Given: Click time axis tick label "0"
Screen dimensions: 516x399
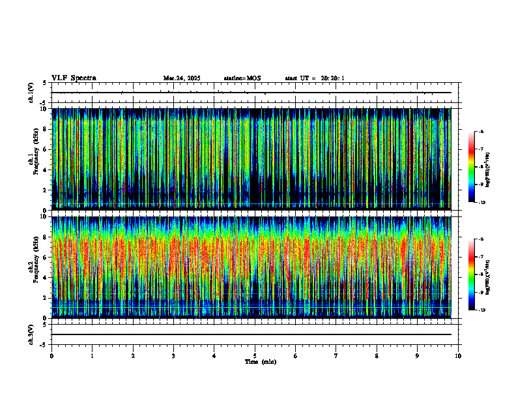Looking at the screenshot, I should 51,356.
